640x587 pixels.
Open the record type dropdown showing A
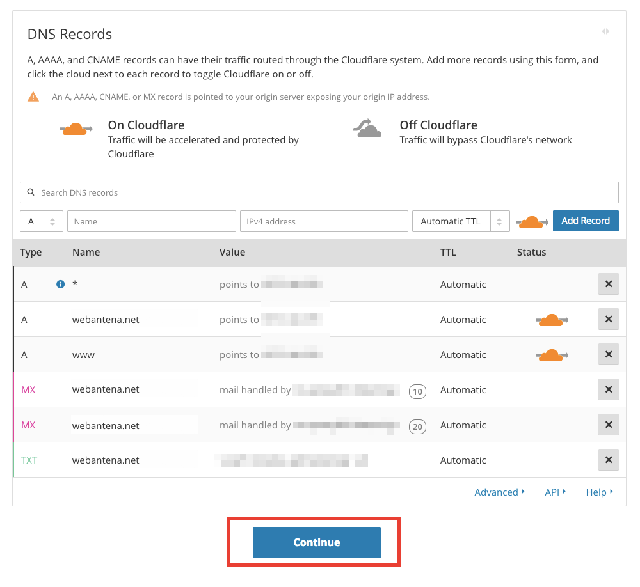coord(42,221)
